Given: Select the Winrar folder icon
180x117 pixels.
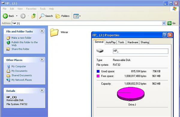Looking at the screenshot, I should pyautogui.click(x=54, y=32).
